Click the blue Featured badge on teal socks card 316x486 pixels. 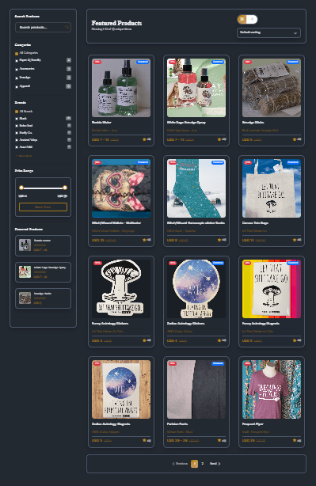(x=218, y=162)
